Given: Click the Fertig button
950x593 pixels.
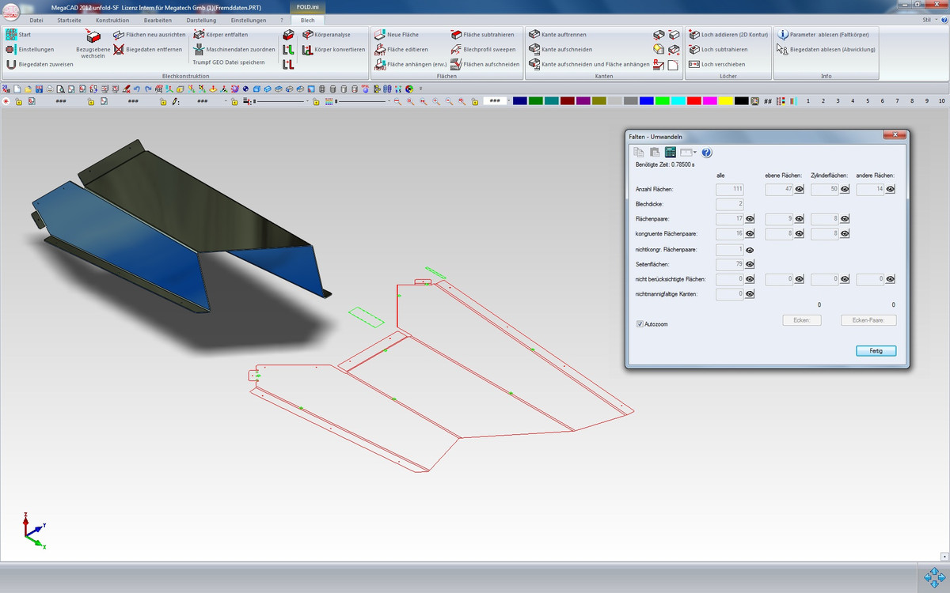Looking at the screenshot, I should pyautogui.click(x=876, y=350).
